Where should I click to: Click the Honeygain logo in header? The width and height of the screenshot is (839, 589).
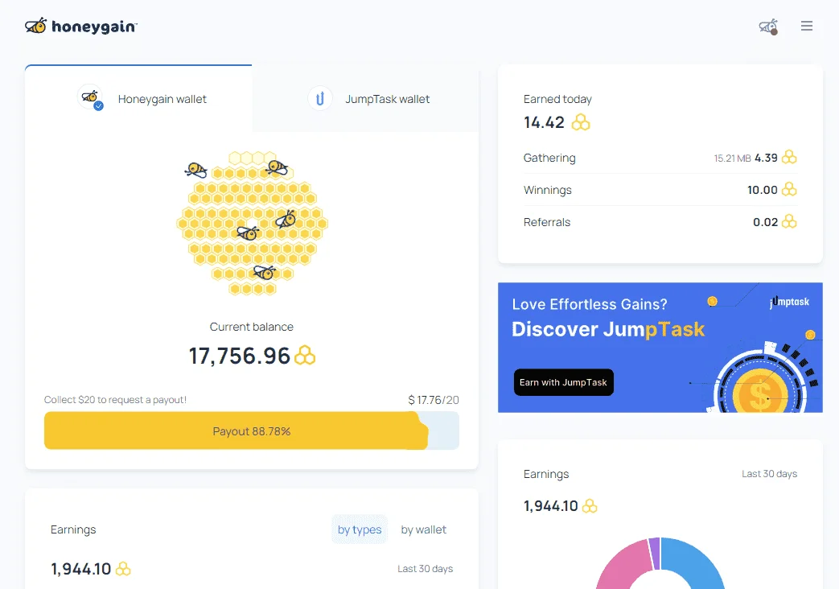point(80,26)
